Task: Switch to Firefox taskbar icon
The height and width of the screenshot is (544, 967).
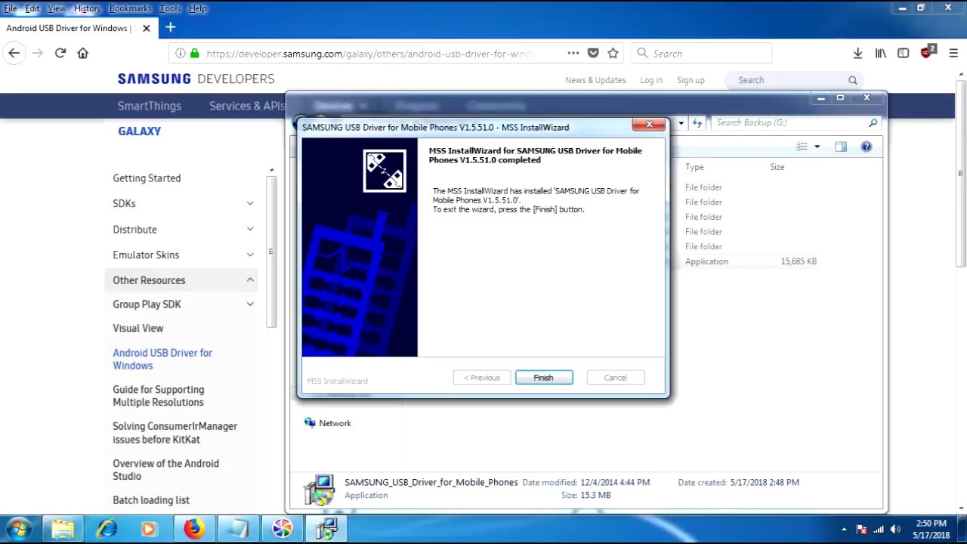Action: (194, 529)
